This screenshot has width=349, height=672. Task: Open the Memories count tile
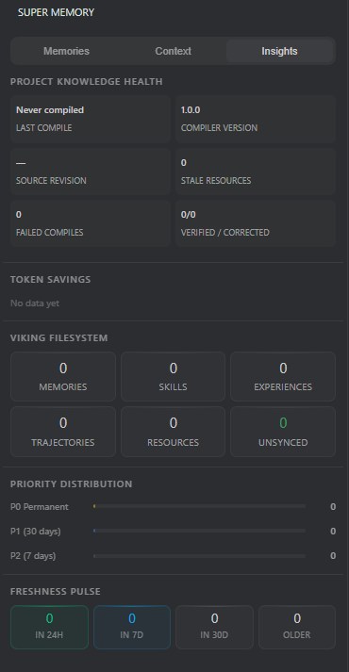[63, 376]
